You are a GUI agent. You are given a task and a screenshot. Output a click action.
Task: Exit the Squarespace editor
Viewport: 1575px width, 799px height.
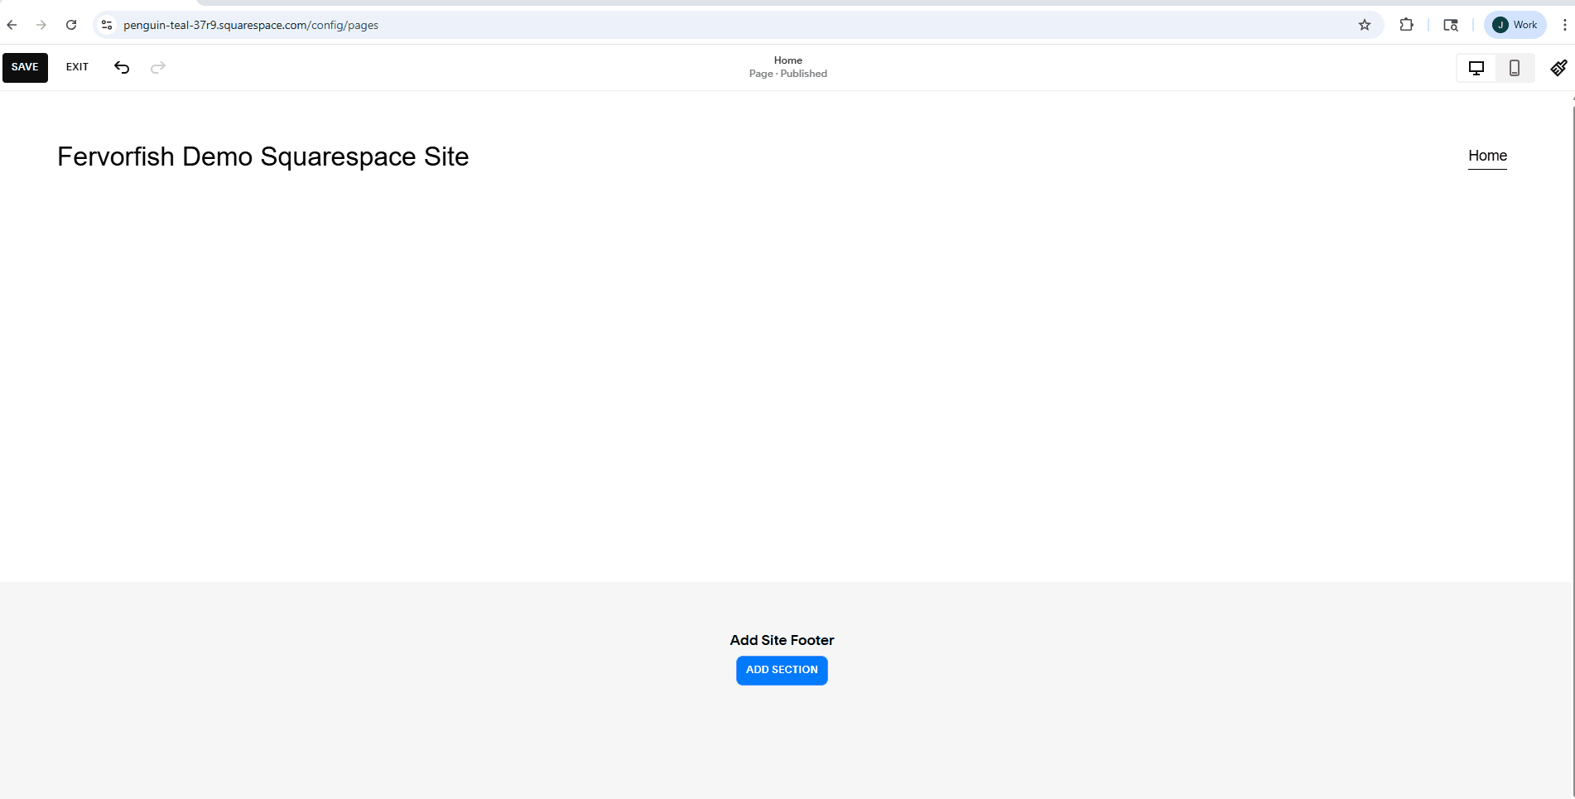tap(77, 67)
